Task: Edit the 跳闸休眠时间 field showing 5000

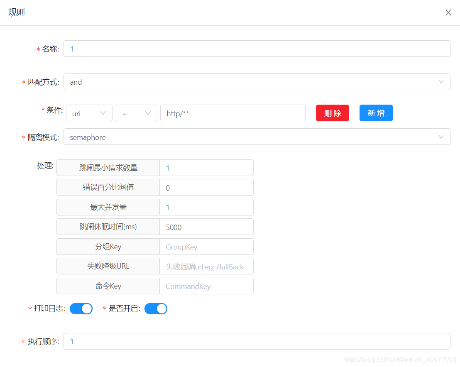Action: click(206, 227)
